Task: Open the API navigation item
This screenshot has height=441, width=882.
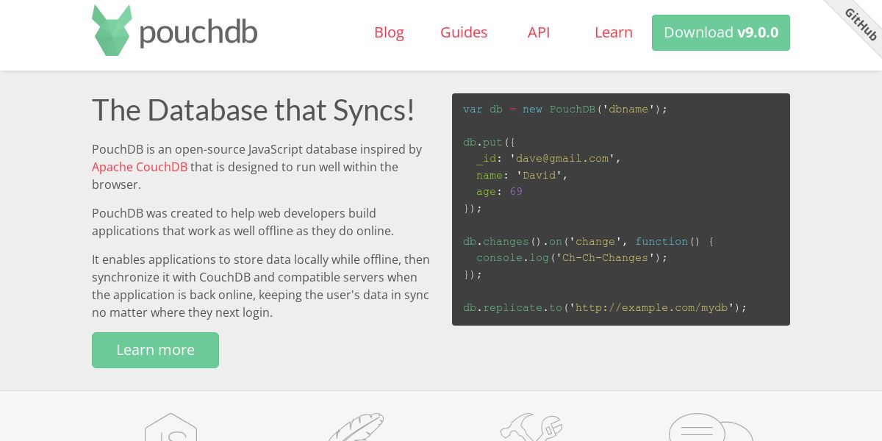Action: pos(539,32)
